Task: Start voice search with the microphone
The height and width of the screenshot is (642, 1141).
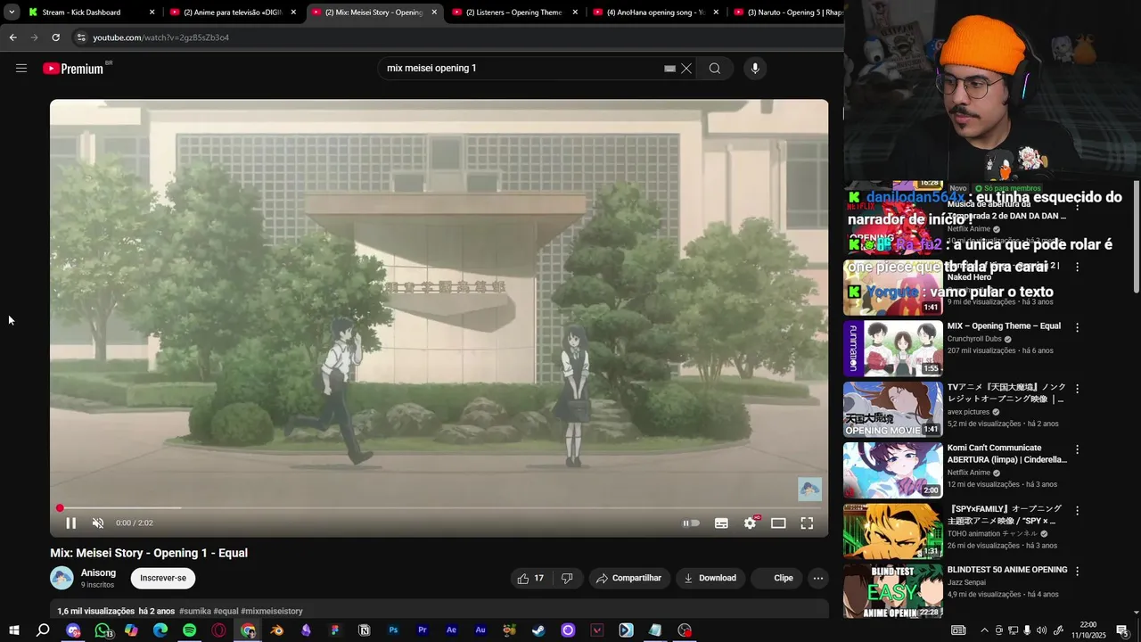Action: pos(755,68)
